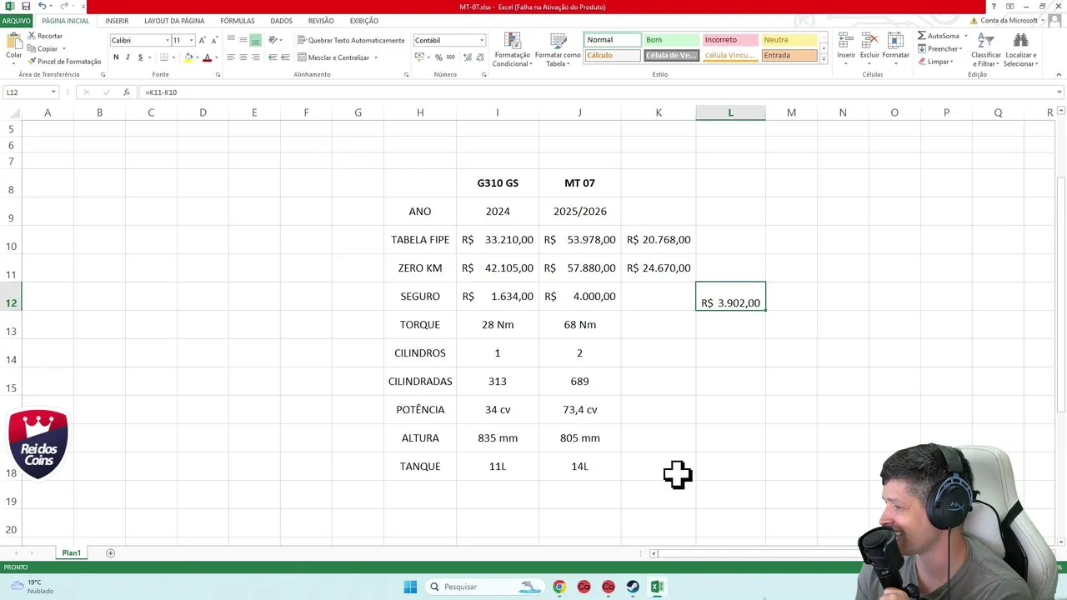The height and width of the screenshot is (600, 1067).
Task: Increase the indent
Action: click(285, 57)
